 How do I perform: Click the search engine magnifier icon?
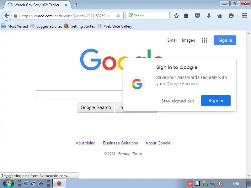130,15
